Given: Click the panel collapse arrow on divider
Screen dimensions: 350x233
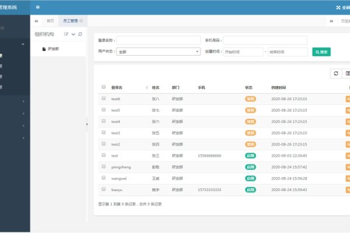Looking at the screenshot, I should click(87, 124).
